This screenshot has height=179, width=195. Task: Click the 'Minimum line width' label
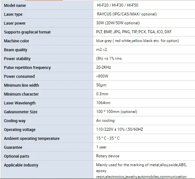coord(21,85)
